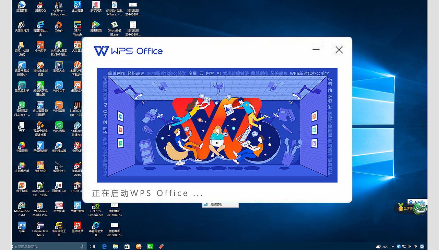
Task: Open the 猎豹安全浏览器 desktop shortcut
Action: 40,69
